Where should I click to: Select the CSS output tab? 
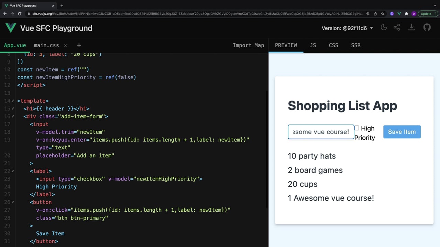[333, 45]
